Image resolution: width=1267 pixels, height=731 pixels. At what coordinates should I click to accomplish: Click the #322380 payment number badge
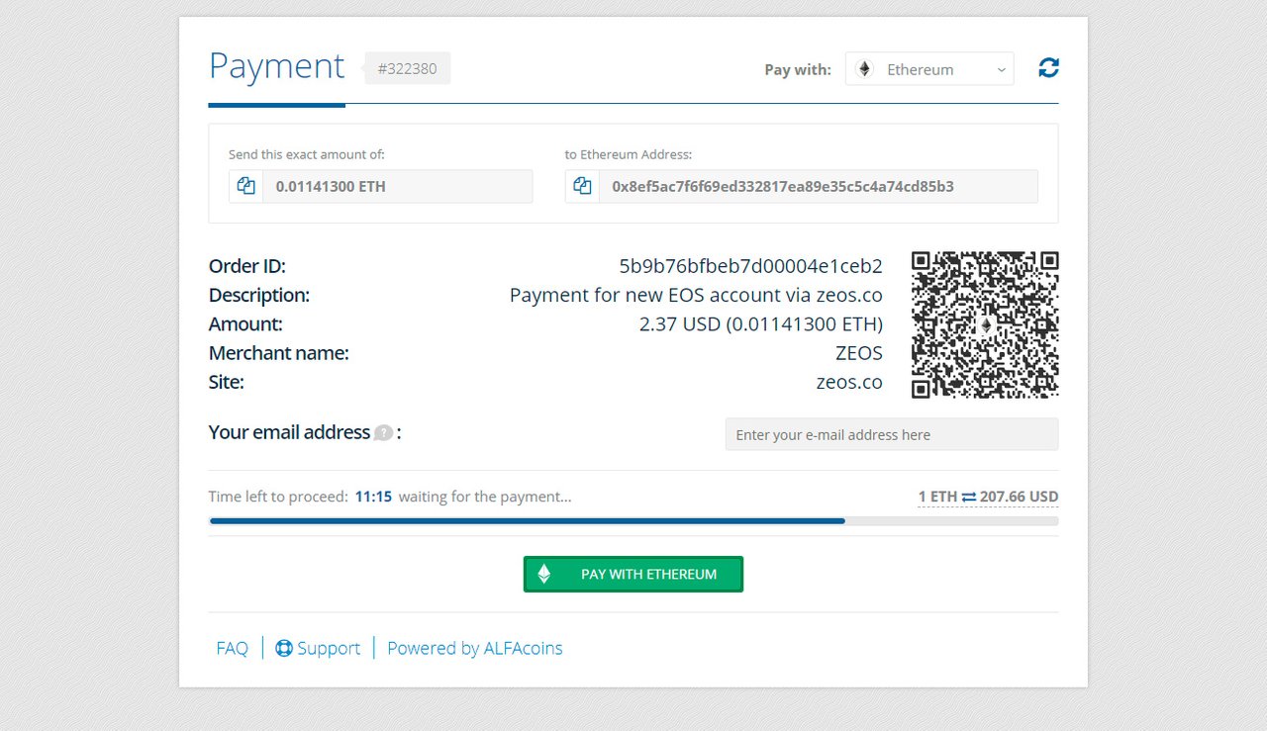pos(407,69)
